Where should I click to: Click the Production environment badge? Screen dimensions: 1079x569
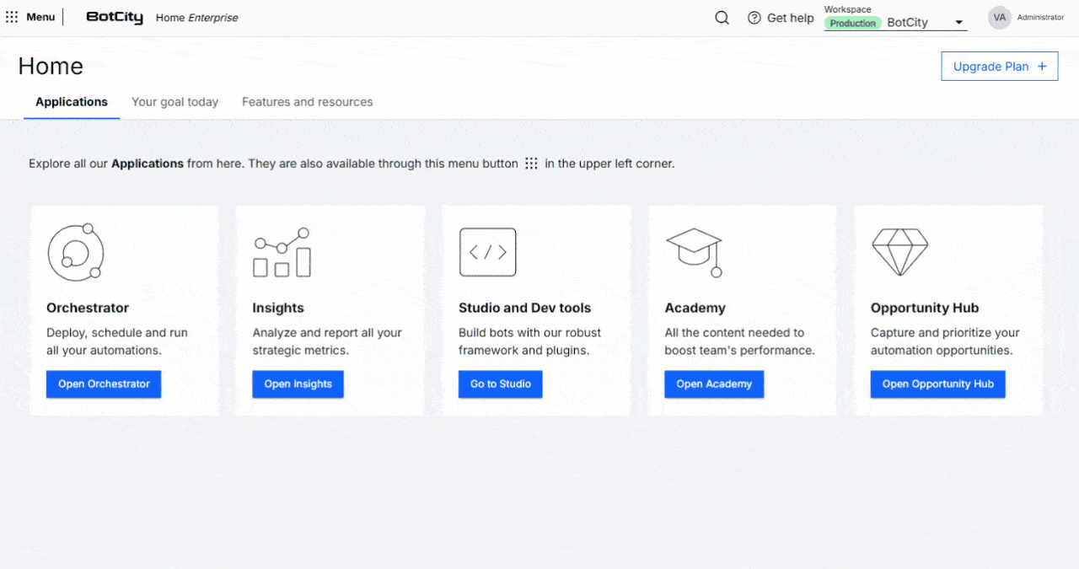click(x=852, y=24)
